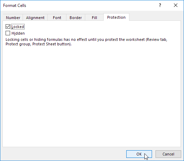Click the 'Locking cells or hiding formulas' note
Viewport: 184px width, 161px height.
pos(86,42)
